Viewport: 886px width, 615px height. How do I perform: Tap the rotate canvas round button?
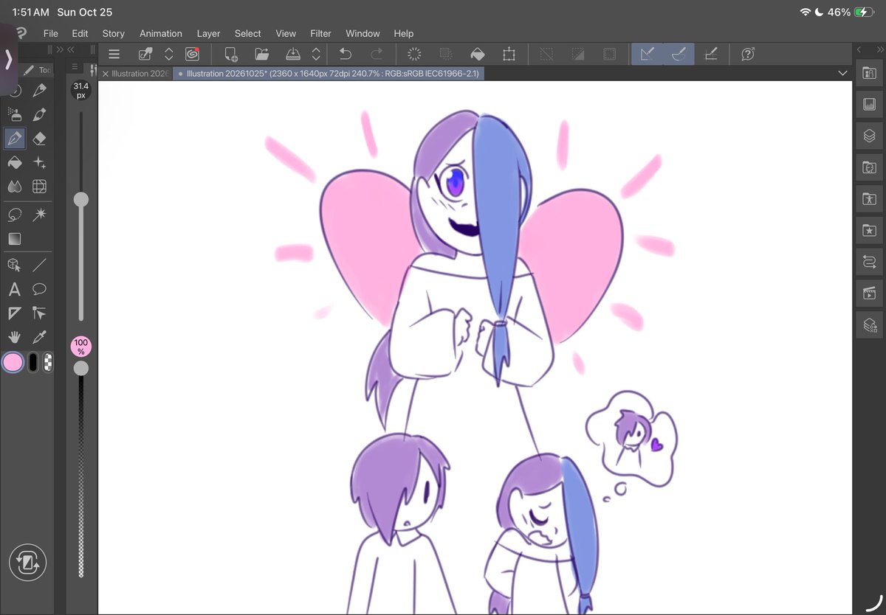pyautogui.click(x=27, y=563)
